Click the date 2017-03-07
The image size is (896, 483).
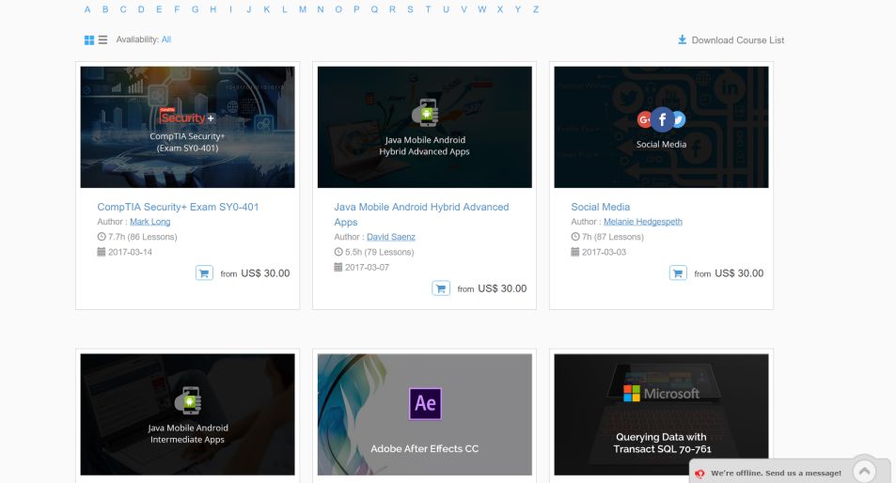(367, 268)
